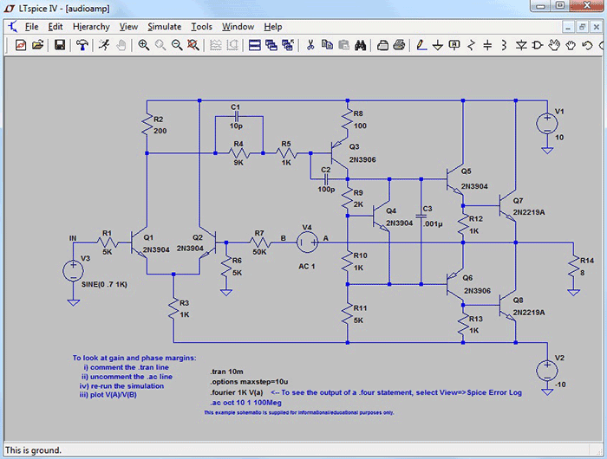Select the Draw Wire pencil tool

coord(421,45)
